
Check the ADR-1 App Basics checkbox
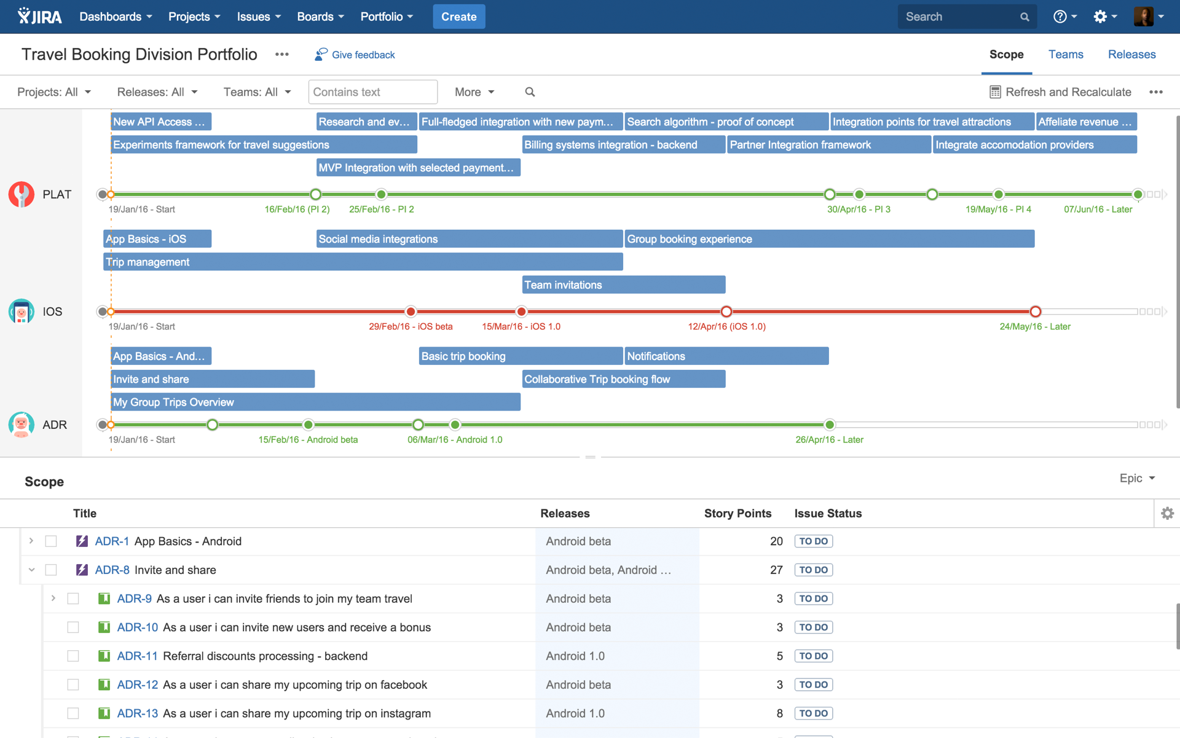[x=51, y=541]
